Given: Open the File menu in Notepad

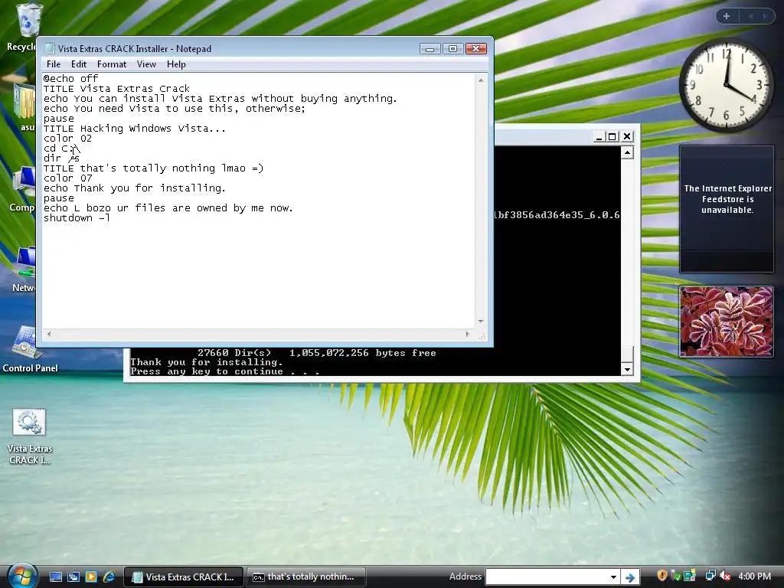Looking at the screenshot, I should (x=54, y=64).
